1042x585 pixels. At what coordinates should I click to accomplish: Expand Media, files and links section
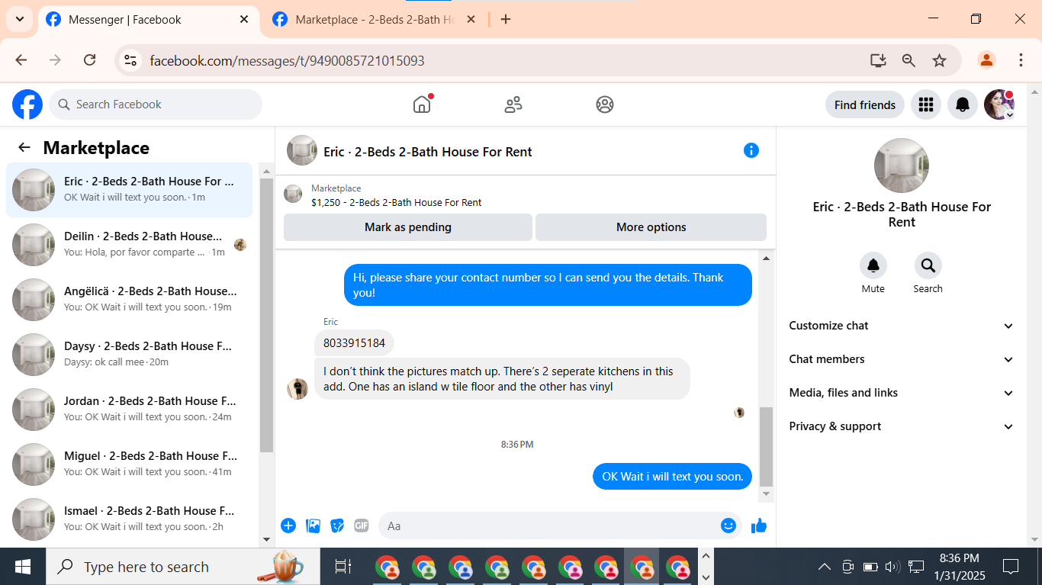coord(902,393)
